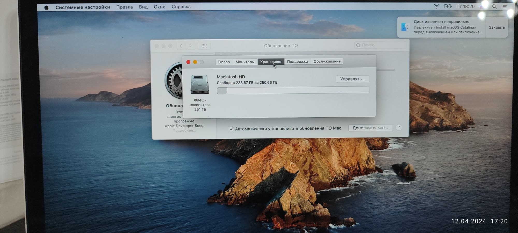Open the Системные настройки menu
Screen dimensions: 518x233
point(83,7)
